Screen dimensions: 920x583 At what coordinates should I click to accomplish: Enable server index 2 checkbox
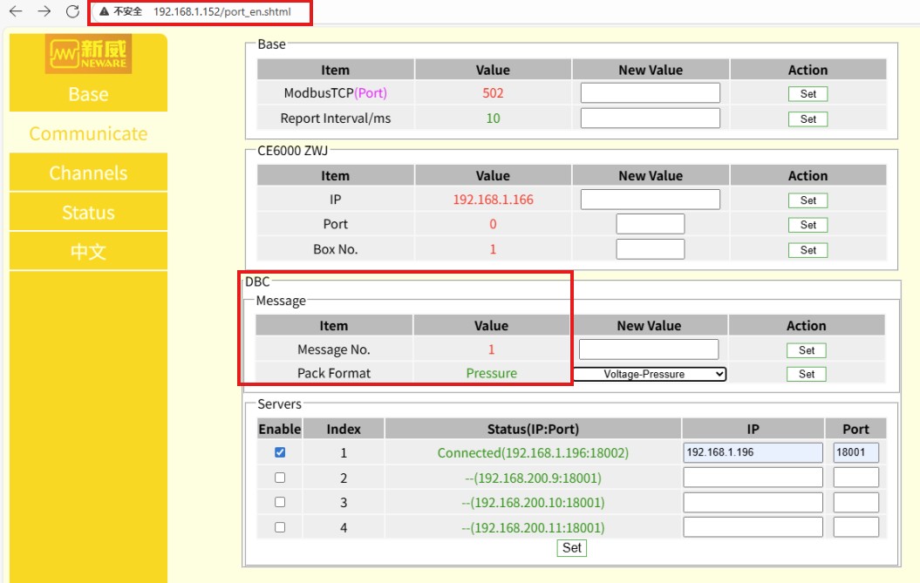[x=280, y=478]
